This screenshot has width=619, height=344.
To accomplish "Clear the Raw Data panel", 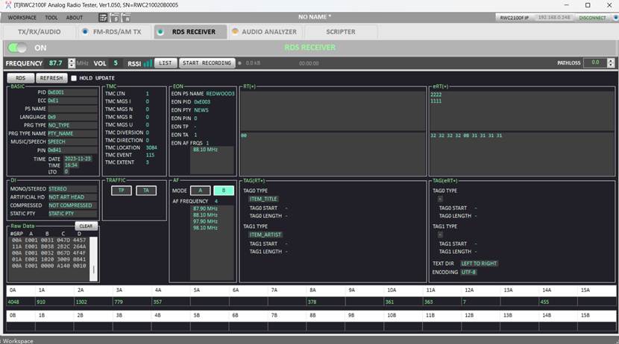I will tap(87, 226).
